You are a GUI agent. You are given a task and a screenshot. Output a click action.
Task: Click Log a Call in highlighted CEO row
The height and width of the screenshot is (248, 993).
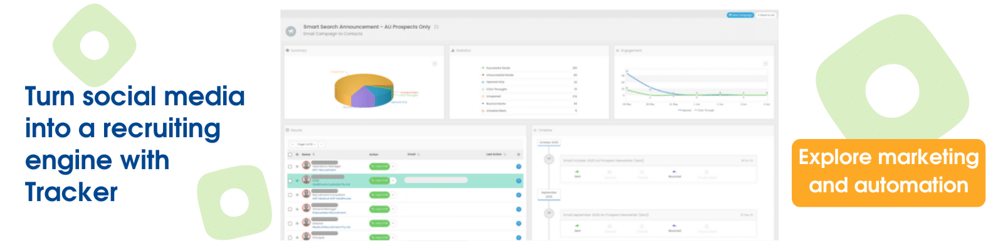(379, 180)
